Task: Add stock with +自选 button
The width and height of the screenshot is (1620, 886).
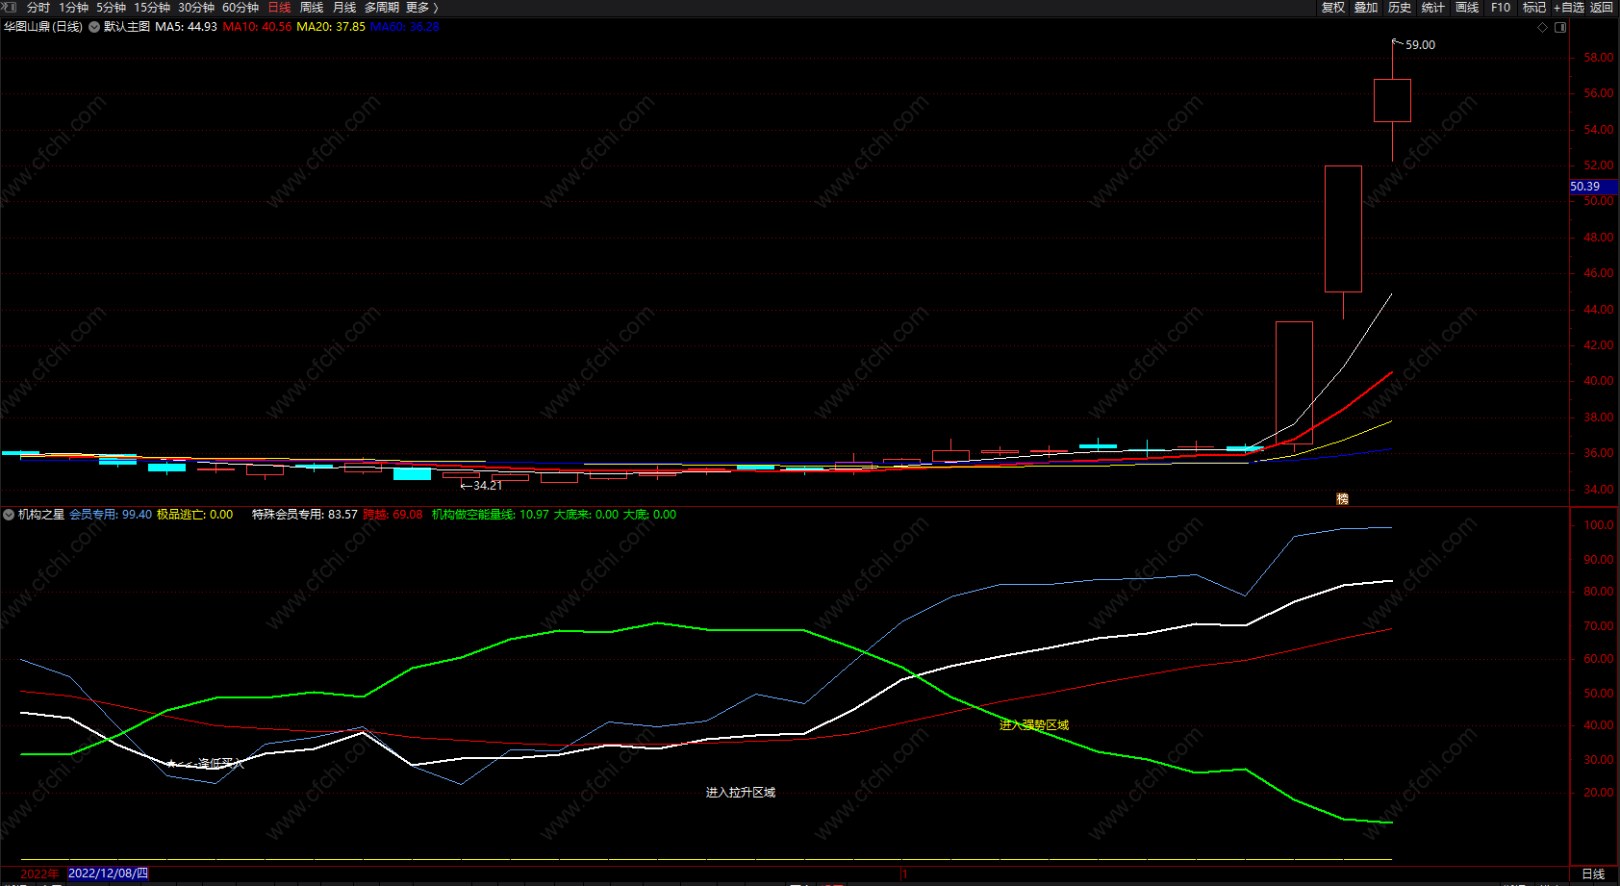Action: click(1569, 8)
